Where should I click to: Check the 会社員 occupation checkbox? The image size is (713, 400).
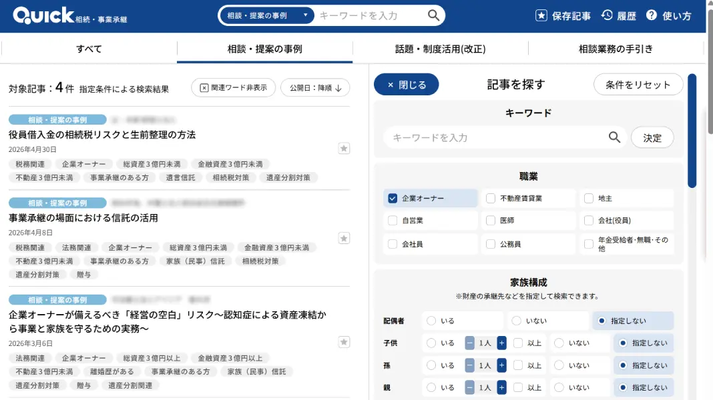pos(393,244)
